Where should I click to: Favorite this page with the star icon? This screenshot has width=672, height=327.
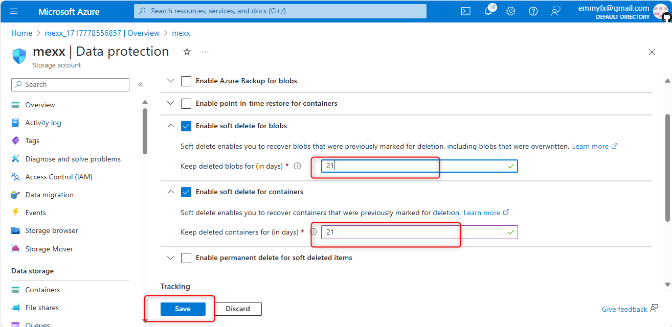point(187,52)
